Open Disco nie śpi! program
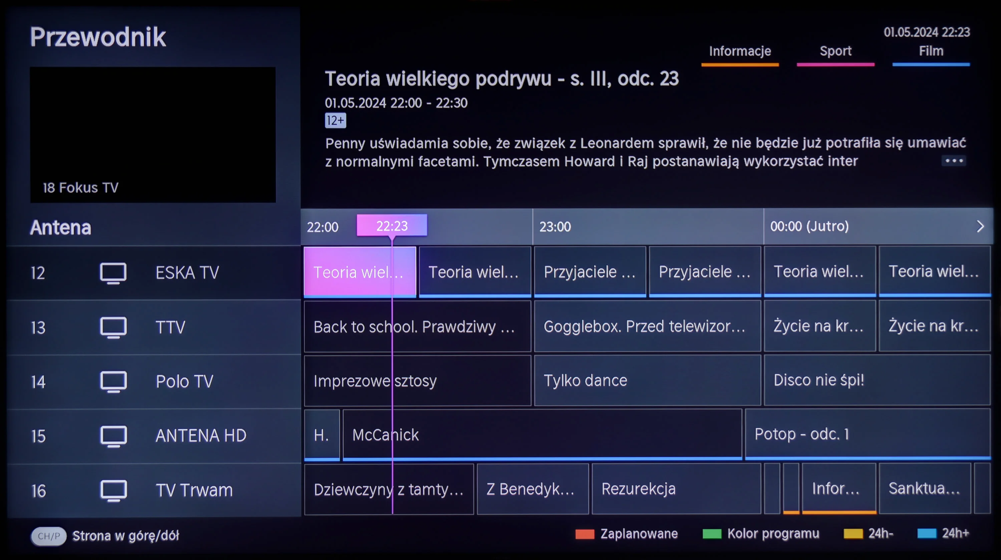Viewport: 1001px width, 560px height. (877, 380)
